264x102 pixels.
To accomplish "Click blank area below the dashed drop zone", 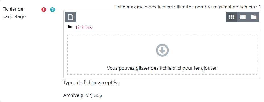I will [162, 76].
